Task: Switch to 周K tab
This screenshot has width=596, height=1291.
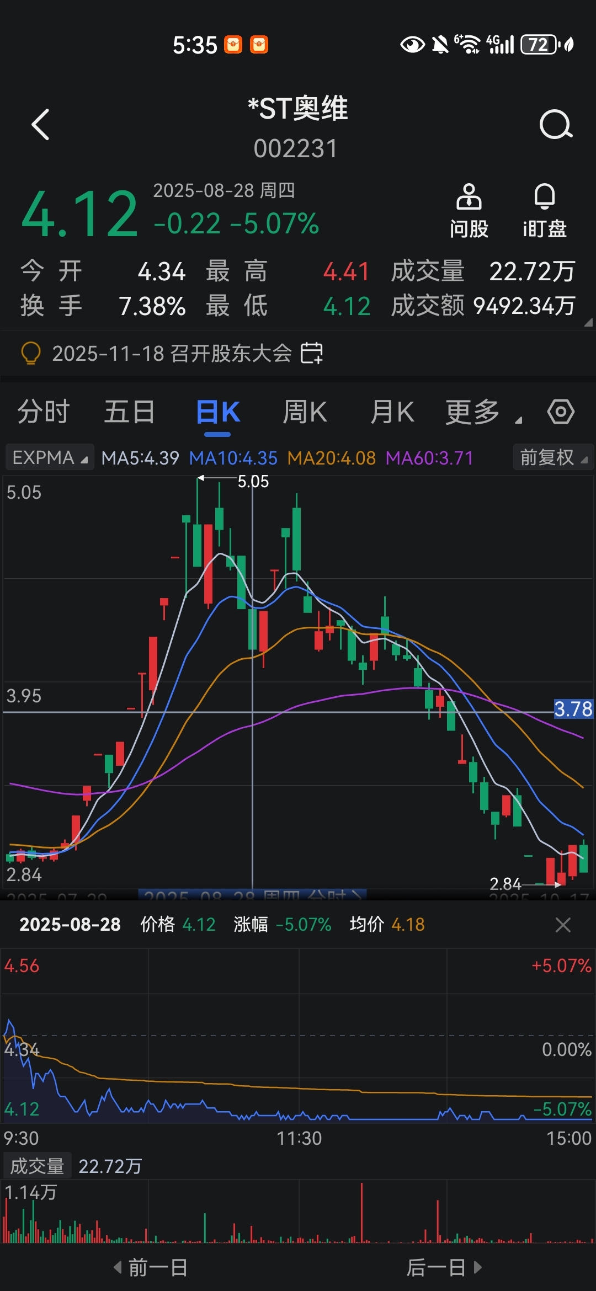Action: [305, 412]
